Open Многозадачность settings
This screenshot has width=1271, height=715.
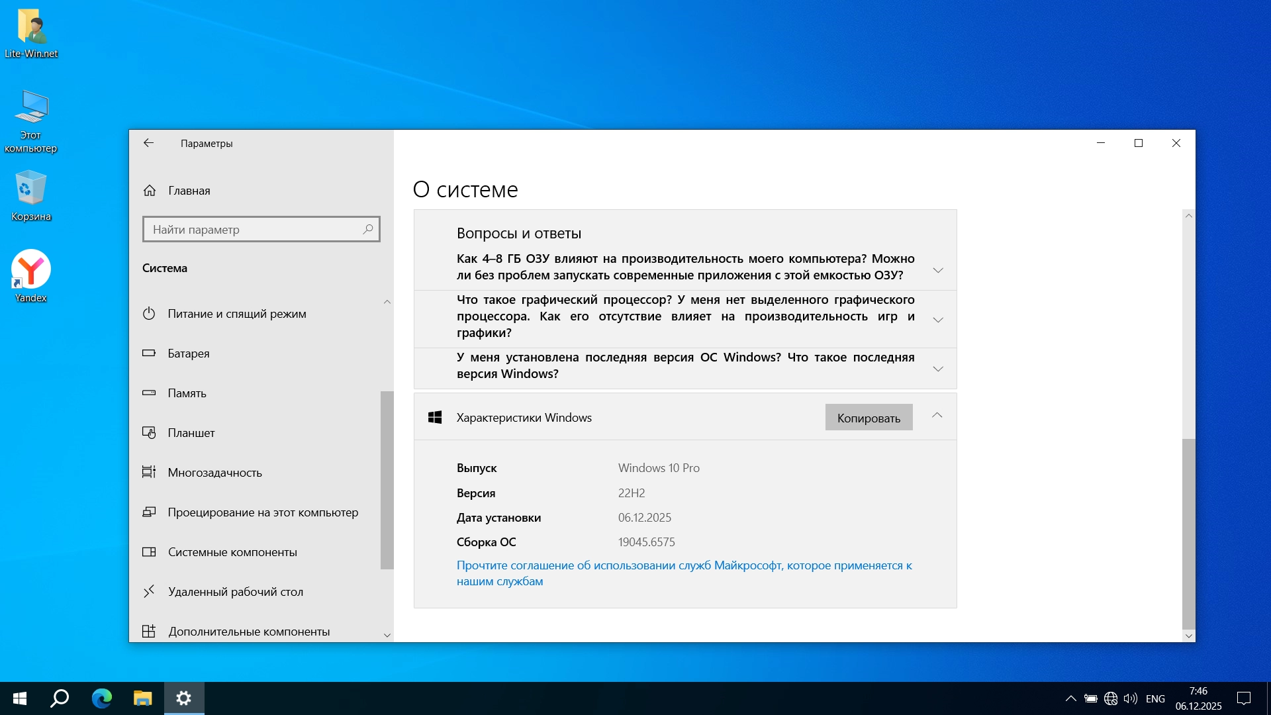pos(214,473)
